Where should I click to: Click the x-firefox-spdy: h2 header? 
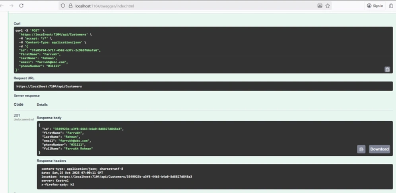point(58,185)
